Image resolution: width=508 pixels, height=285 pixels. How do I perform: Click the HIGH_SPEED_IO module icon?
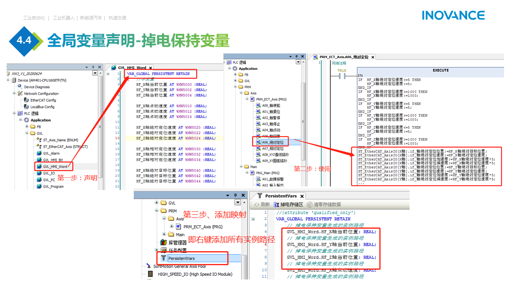click(150, 274)
